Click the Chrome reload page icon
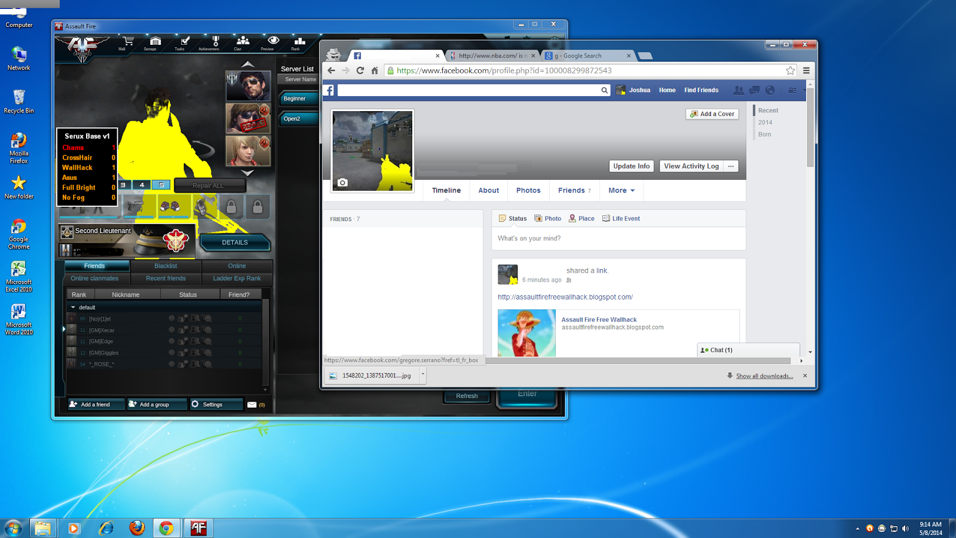Image resolution: width=956 pixels, height=538 pixels. point(360,71)
